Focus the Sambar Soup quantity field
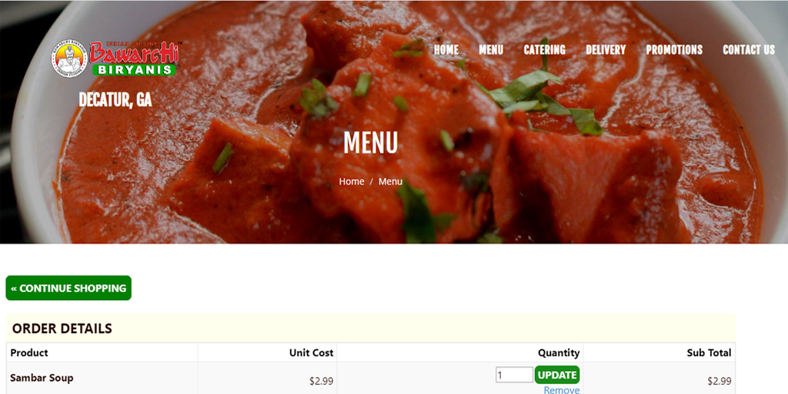This screenshot has height=394, width=788. (514, 375)
